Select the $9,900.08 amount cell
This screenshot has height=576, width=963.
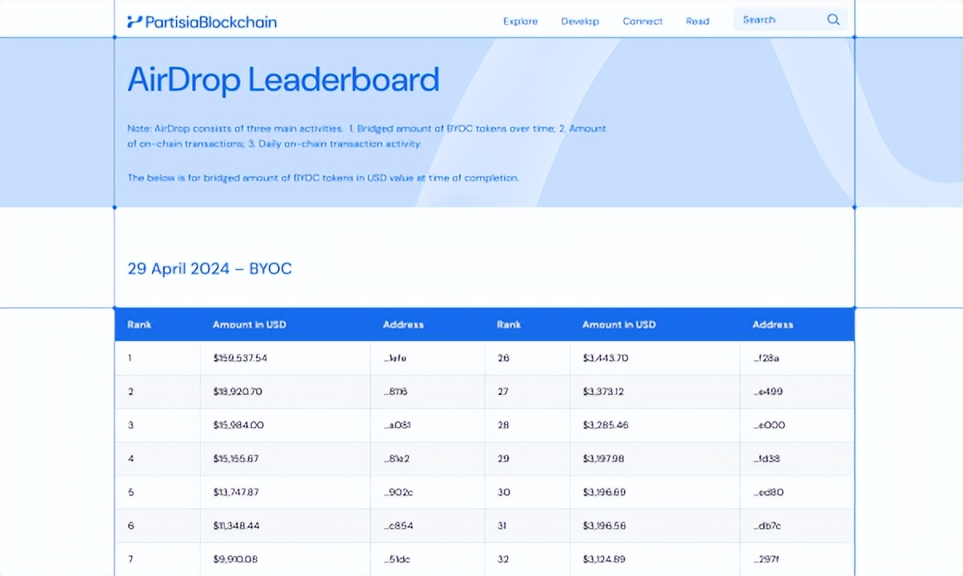point(286,560)
